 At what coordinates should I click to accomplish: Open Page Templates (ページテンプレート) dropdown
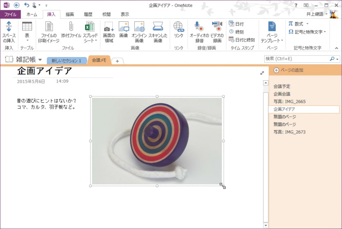pyautogui.click(x=272, y=32)
